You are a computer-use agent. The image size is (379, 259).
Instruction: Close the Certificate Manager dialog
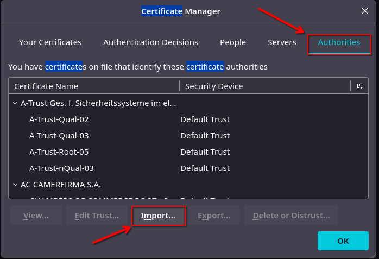pyautogui.click(x=364, y=11)
